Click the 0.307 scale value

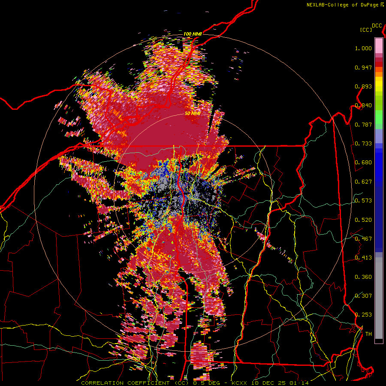coord(363,296)
